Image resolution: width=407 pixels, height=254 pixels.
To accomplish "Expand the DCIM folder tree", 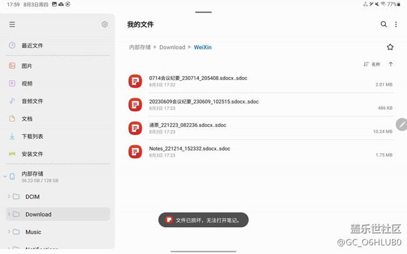I will pyautogui.click(x=8, y=196).
